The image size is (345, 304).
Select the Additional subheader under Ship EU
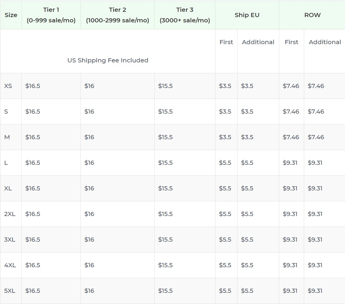tap(258, 42)
